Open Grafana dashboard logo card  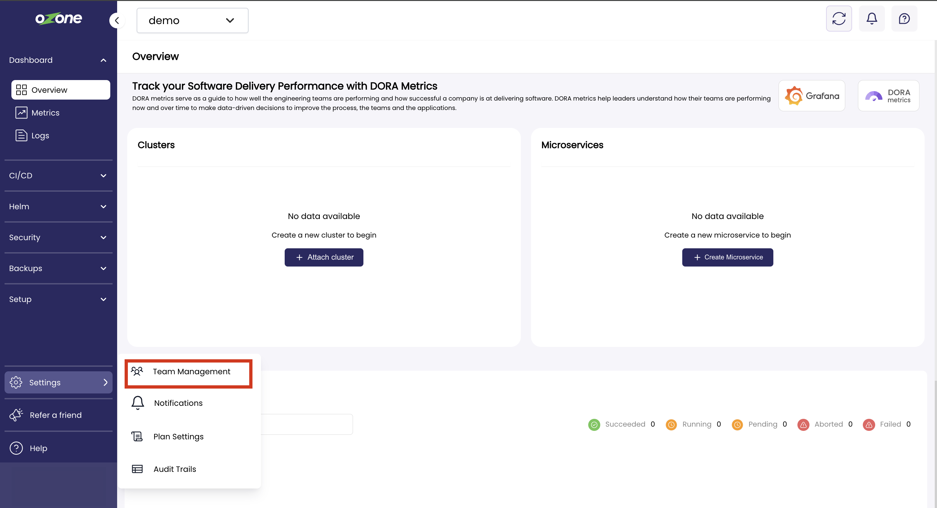click(x=811, y=96)
